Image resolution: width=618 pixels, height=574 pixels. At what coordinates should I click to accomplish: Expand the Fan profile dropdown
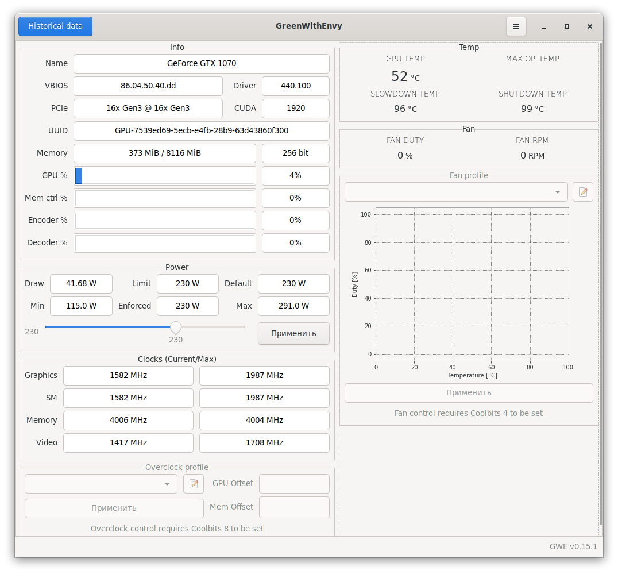pyautogui.click(x=456, y=192)
